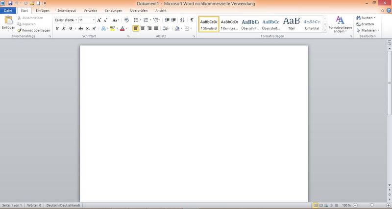Click the zoom slider handle in status bar
This screenshot has height=209, width=392.
[x=372, y=205]
